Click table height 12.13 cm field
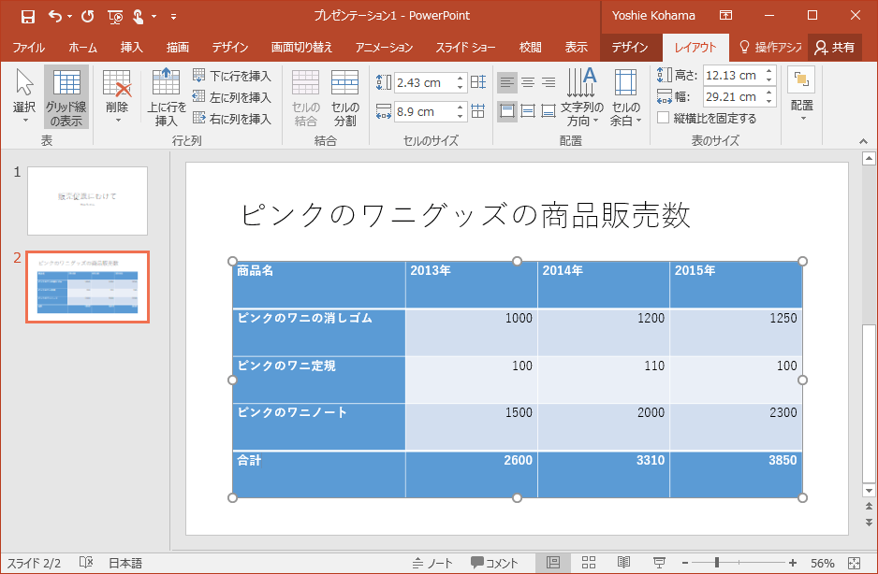Screen dimensions: 878x574 pos(734,76)
